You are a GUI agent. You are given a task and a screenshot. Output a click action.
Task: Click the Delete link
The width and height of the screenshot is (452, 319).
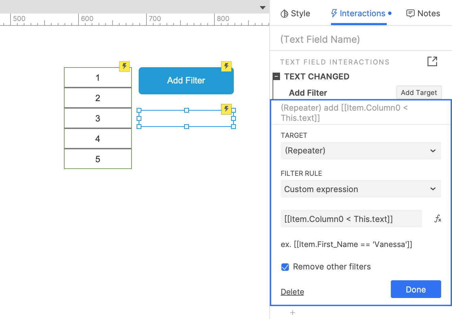tap(292, 292)
